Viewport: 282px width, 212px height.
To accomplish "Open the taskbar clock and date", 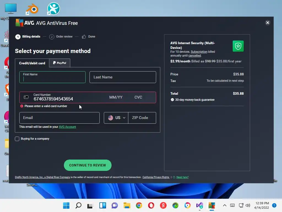I will pyautogui.click(x=262, y=205).
